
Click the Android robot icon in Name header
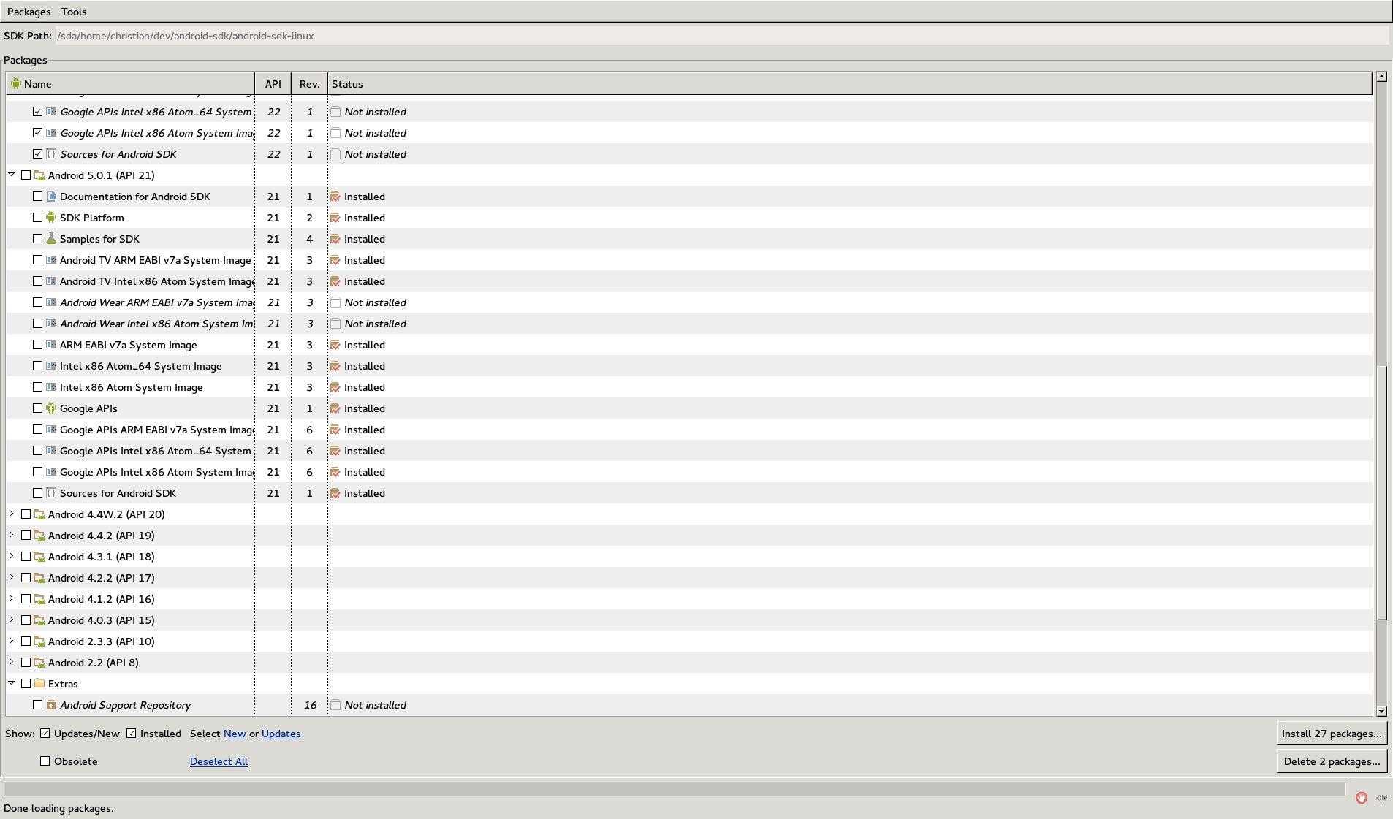16,83
